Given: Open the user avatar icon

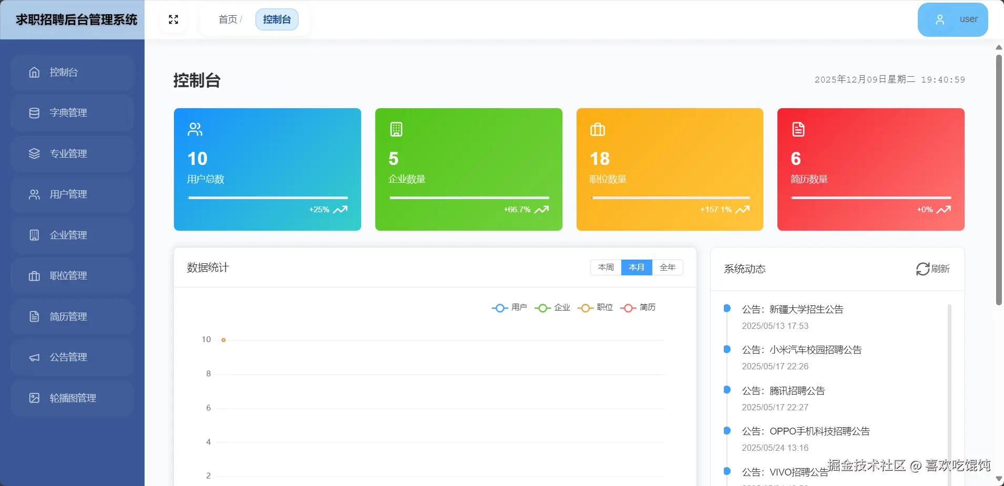Looking at the screenshot, I should coord(940,19).
